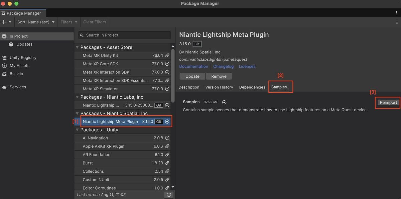Click the Updates arrow icon
401x199 pixels.
(x=11, y=44)
